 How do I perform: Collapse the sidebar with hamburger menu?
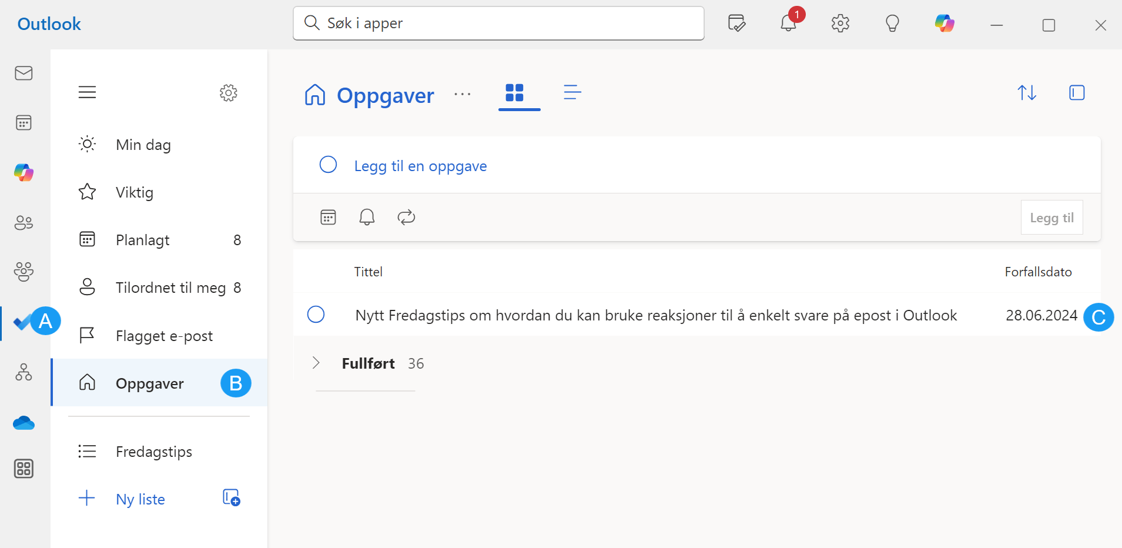(87, 92)
